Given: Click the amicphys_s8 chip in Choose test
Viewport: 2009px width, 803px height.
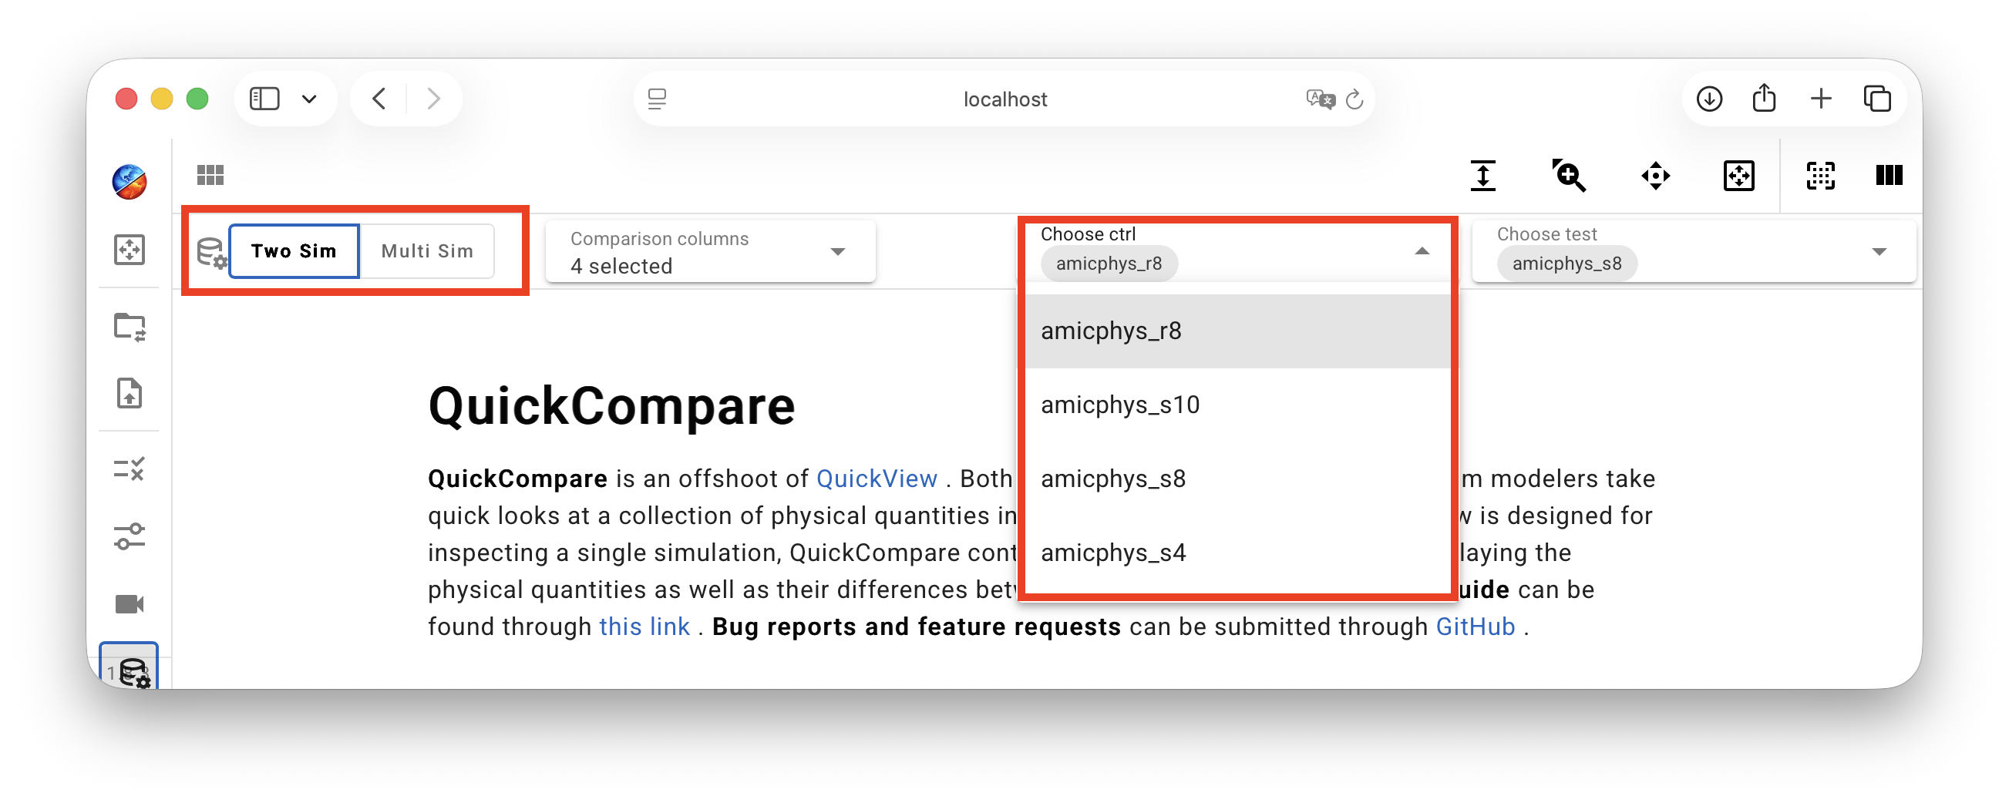Looking at the screenshot, I should (x=1566, y=264).
